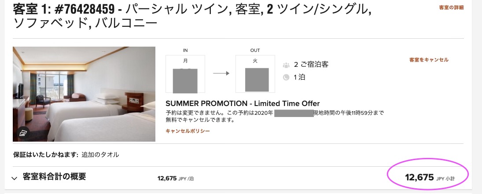The height and width of the screenshot is (194, 482).
Task: Select the OUT check-out date box
Action: (255, 74)
